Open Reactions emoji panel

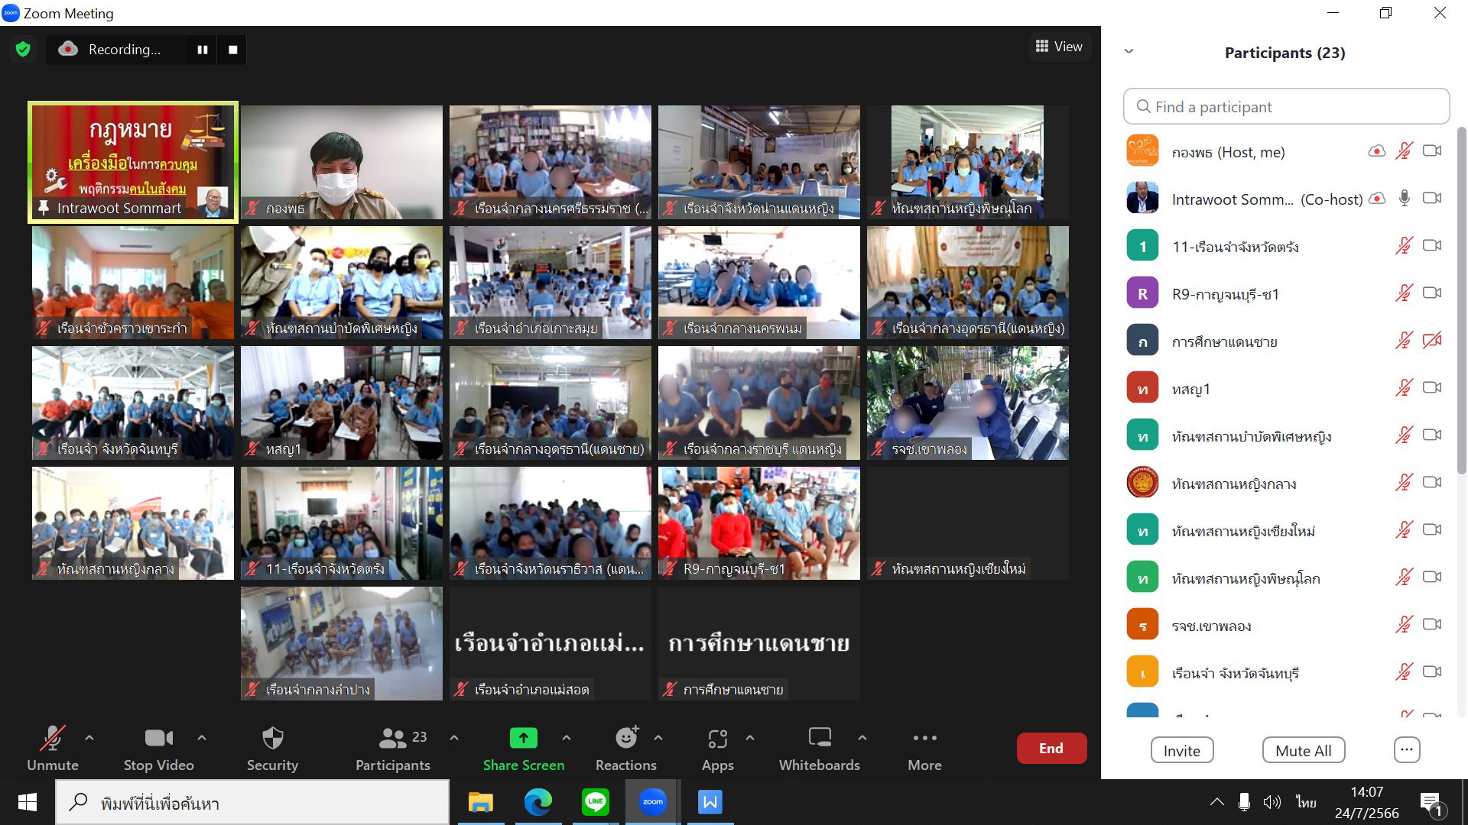626,749
